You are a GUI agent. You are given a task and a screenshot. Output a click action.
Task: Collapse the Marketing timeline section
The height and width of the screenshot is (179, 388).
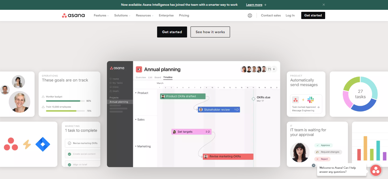136,146
